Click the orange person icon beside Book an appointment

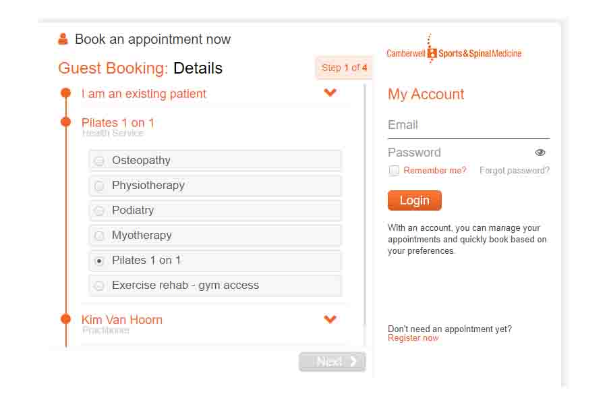(63, 39)
